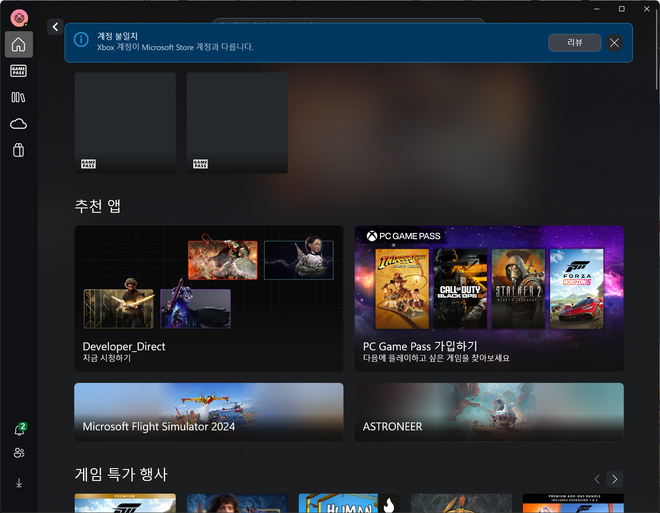Open notifications with the bell icon
This screenshot has width=660, height=513.
(18, 430)
